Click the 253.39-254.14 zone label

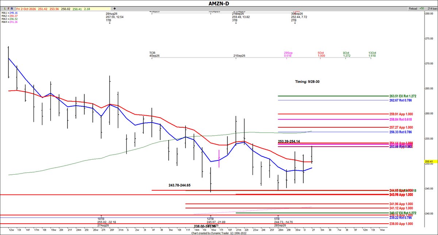click(x=289, y=141)
